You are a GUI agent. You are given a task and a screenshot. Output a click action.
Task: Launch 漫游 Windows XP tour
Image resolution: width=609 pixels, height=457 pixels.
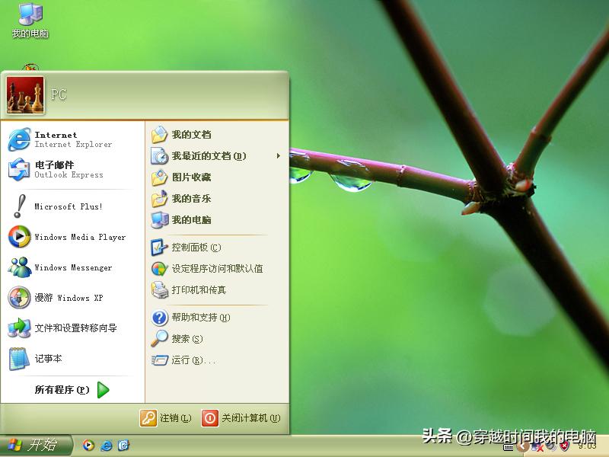[x=62, y=298]
